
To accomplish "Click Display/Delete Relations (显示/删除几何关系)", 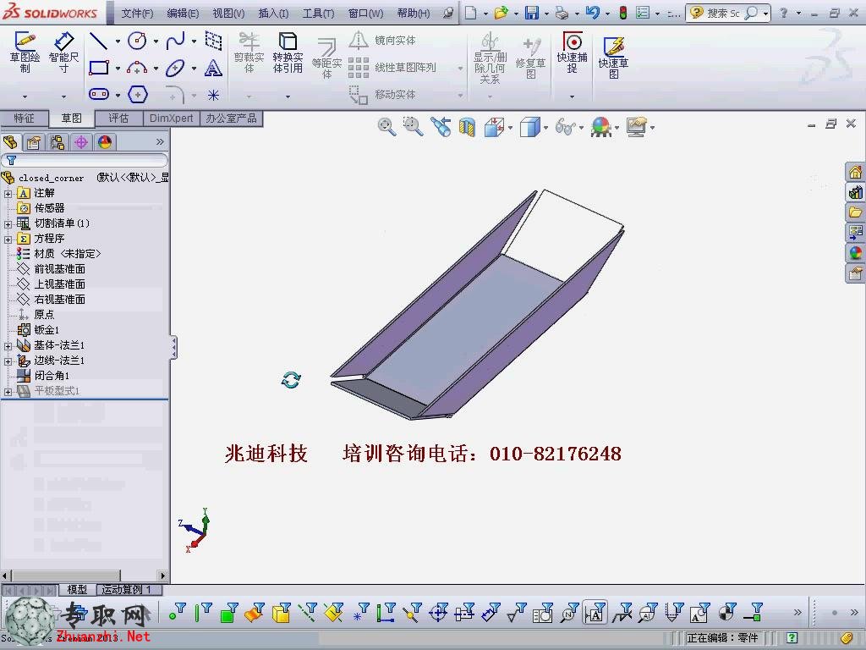I will click(490, 58).
